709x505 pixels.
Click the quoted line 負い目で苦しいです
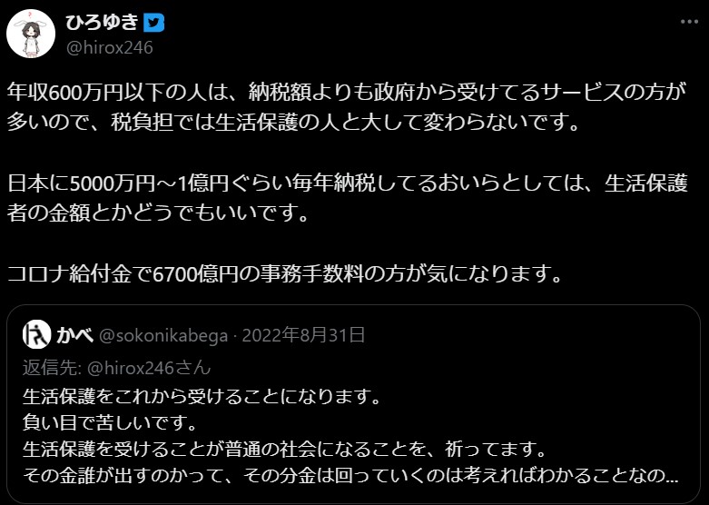point(112,422)
